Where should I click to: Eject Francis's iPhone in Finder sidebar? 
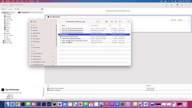pyautogui.click(x=53, y=54)
